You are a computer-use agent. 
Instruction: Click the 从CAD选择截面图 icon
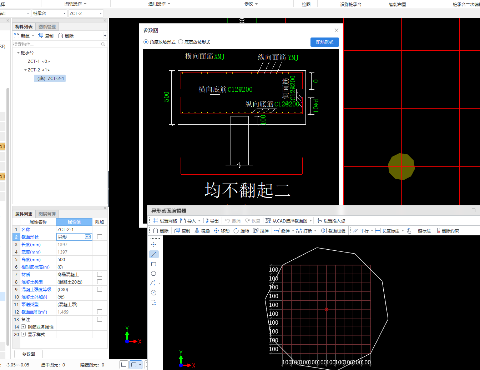[x=268, y=221]
